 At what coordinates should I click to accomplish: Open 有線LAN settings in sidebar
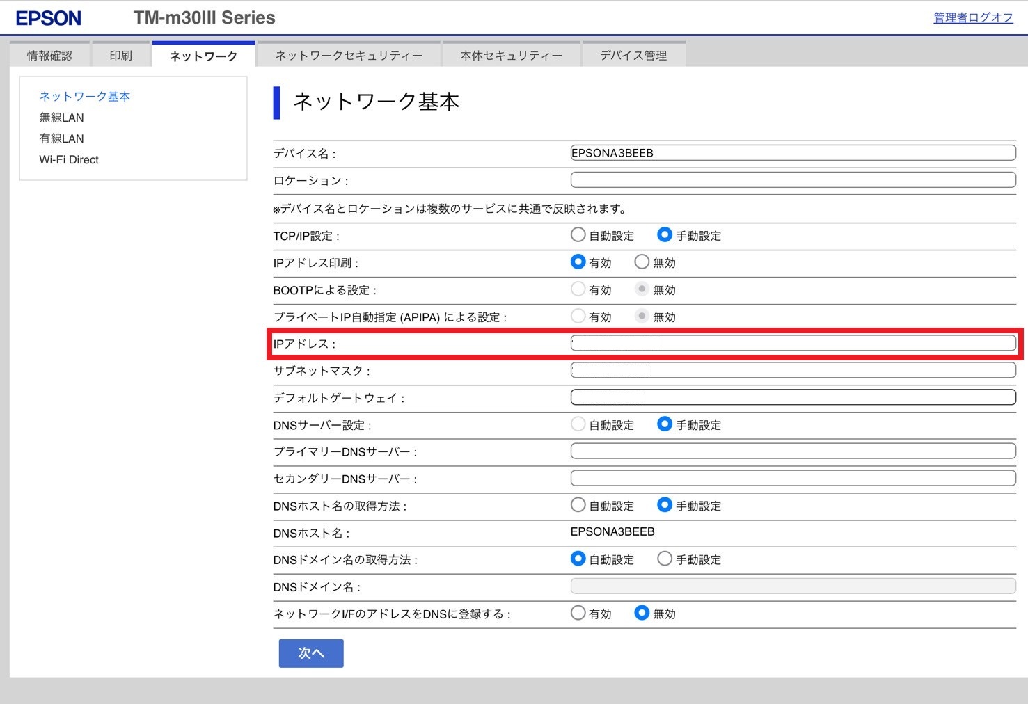point(61,138)
